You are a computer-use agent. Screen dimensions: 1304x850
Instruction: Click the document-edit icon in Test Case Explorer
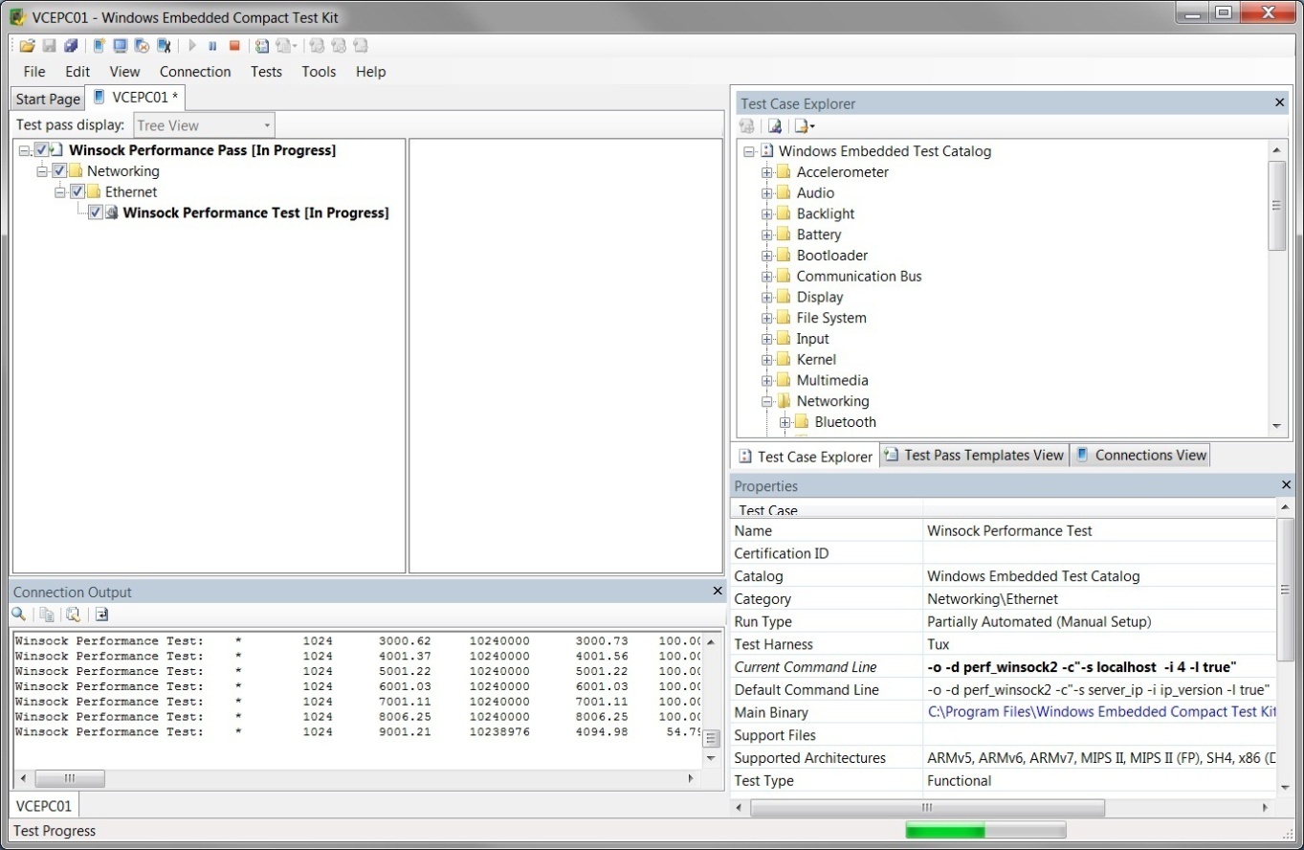775,125
